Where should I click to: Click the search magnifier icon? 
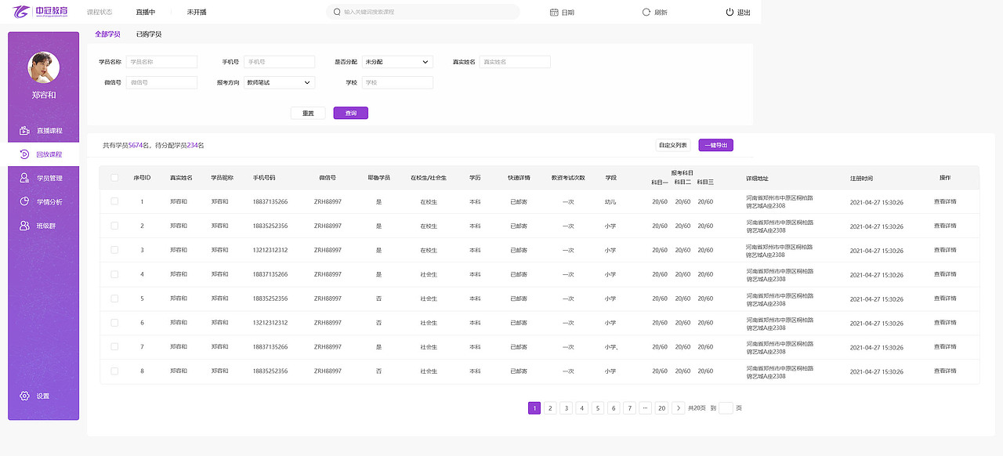[337, 13]
